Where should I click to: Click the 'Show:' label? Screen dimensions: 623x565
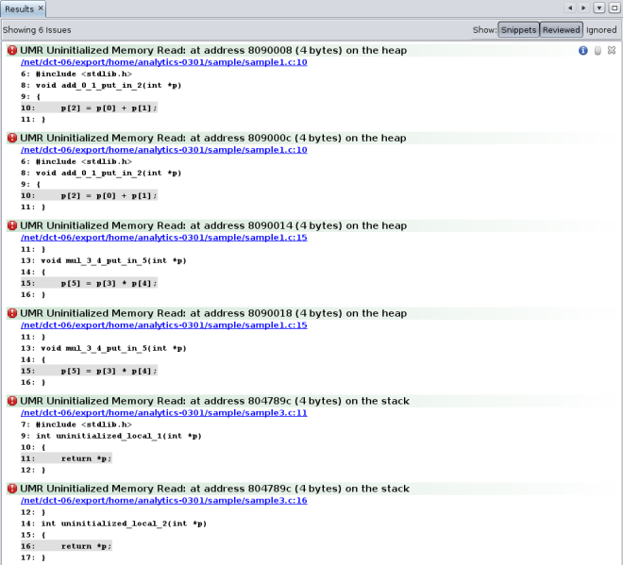(x=484, y=30)
